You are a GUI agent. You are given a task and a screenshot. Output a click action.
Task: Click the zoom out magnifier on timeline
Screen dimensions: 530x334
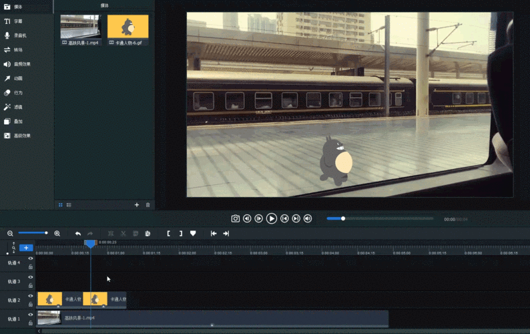[10, 233]
